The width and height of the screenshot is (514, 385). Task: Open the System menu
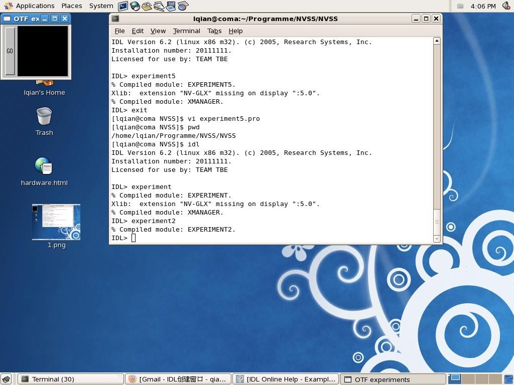click(101, 6)
